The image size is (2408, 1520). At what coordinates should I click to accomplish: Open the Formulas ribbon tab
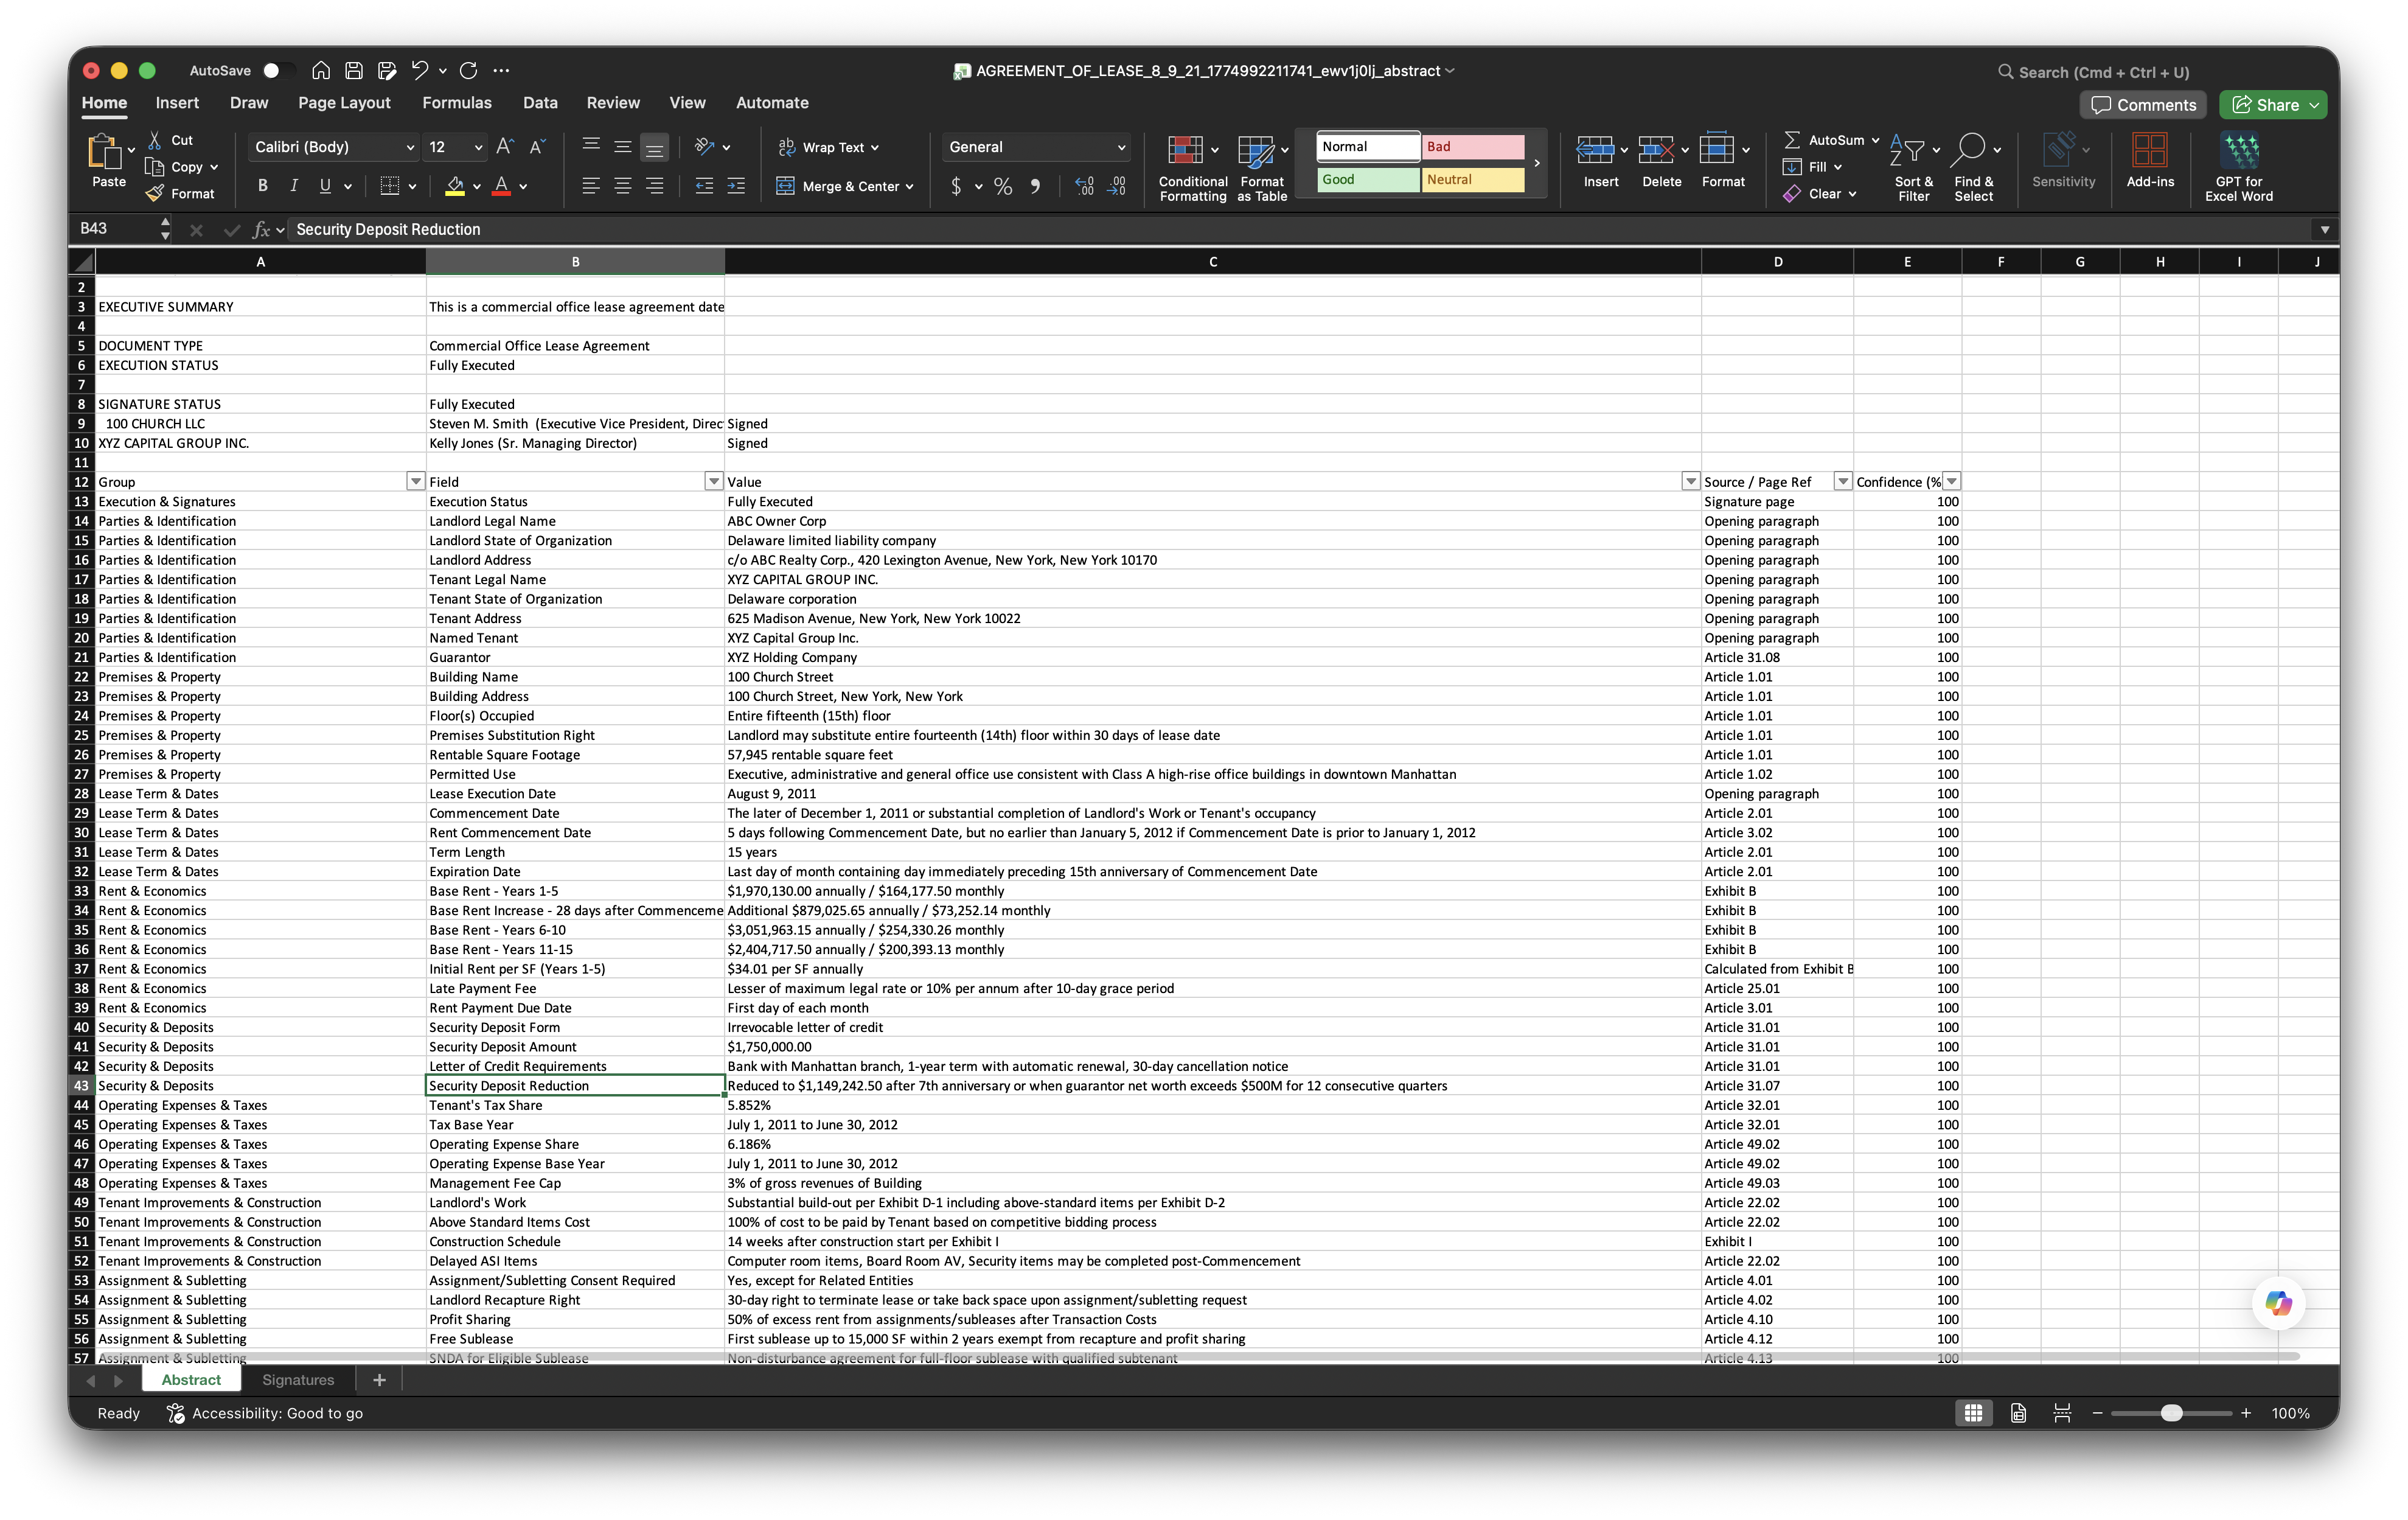click(457, 103)
